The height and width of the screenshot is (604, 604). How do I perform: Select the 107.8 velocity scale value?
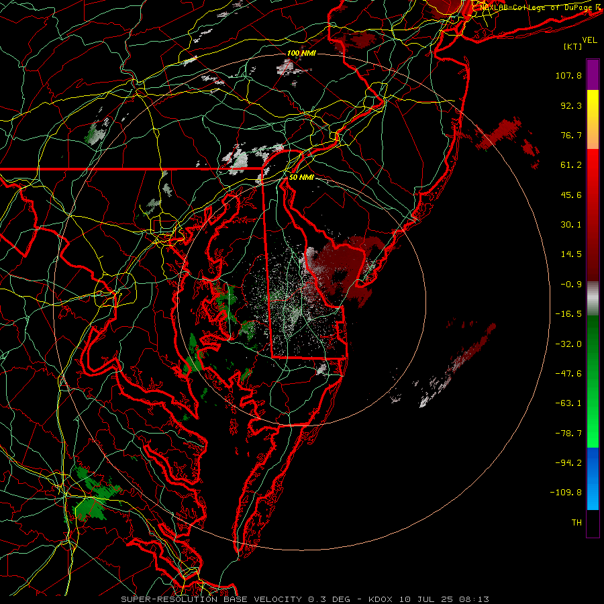[568, 75]
